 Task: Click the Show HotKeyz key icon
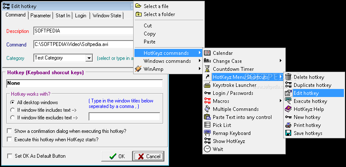point(207,141)
